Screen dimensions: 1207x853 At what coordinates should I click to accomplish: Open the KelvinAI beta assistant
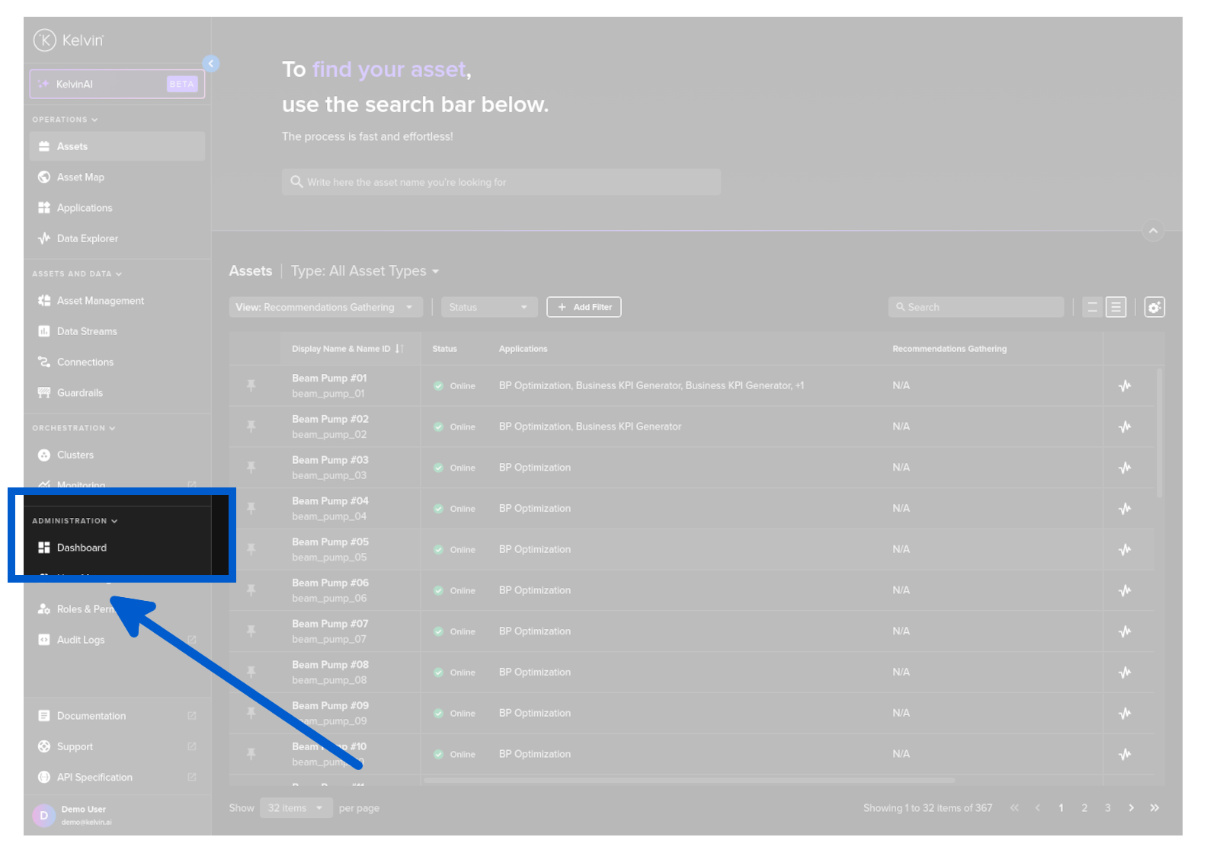(x=117, y=85)
